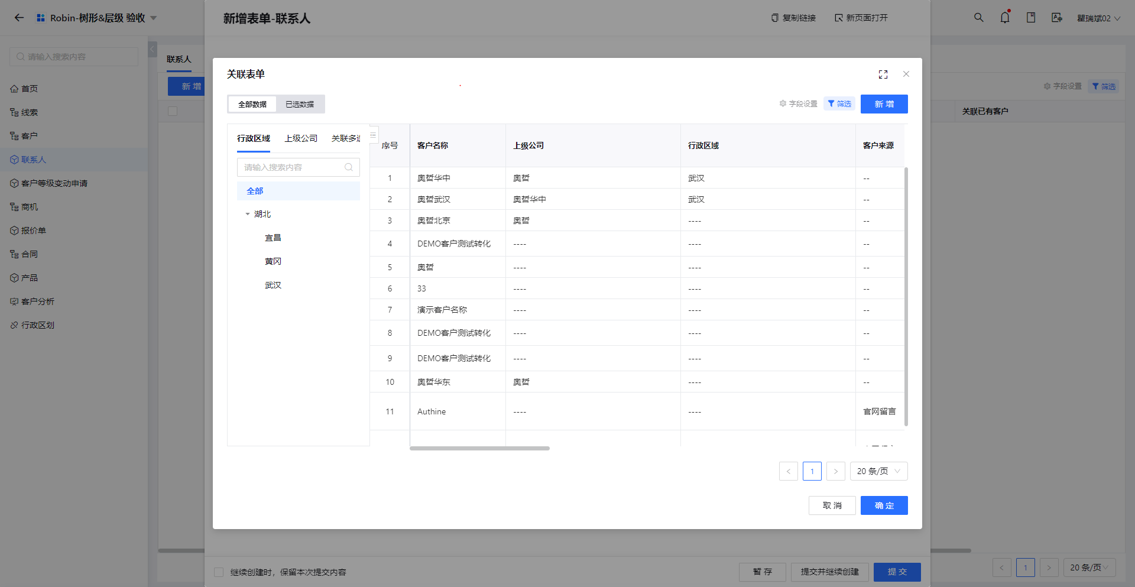Click background 筛选 filter in list page
The image size is (1135, 587).
coord(1104,86)
